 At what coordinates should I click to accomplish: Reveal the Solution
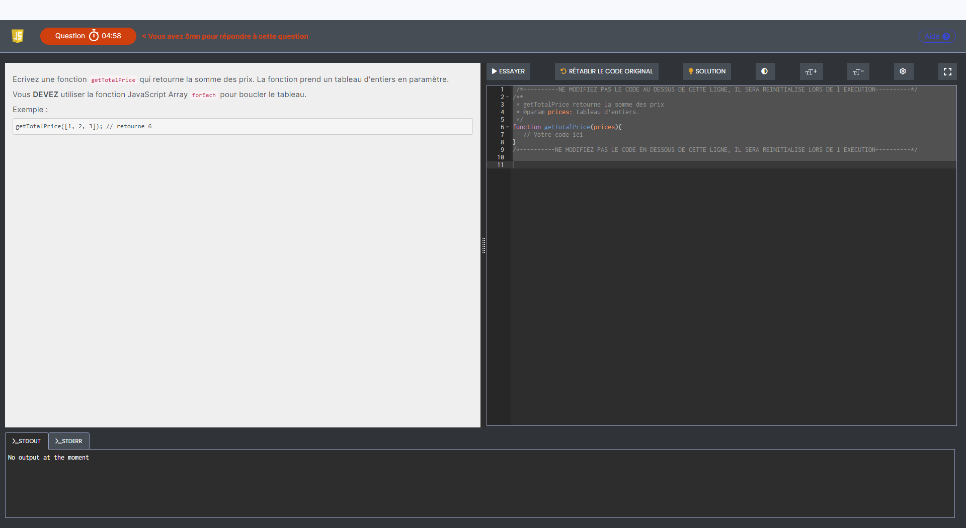click(x=707, y=71)
